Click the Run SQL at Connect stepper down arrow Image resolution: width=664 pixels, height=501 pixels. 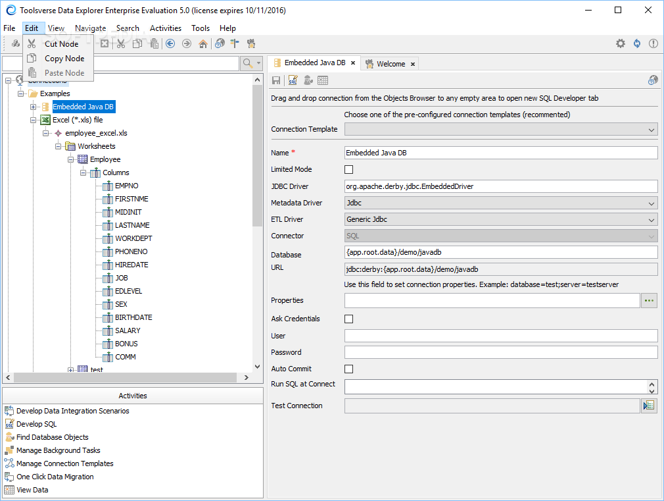652,390
